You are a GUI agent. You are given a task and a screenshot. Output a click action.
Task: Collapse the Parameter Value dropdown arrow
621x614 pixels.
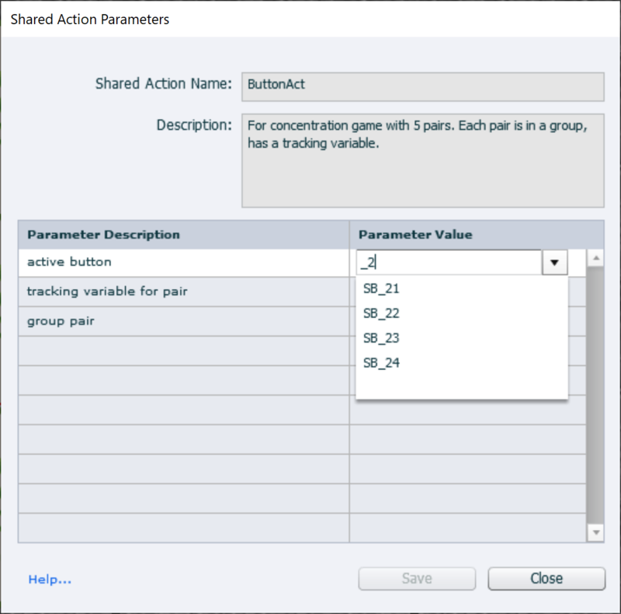[x=554, y=263]
